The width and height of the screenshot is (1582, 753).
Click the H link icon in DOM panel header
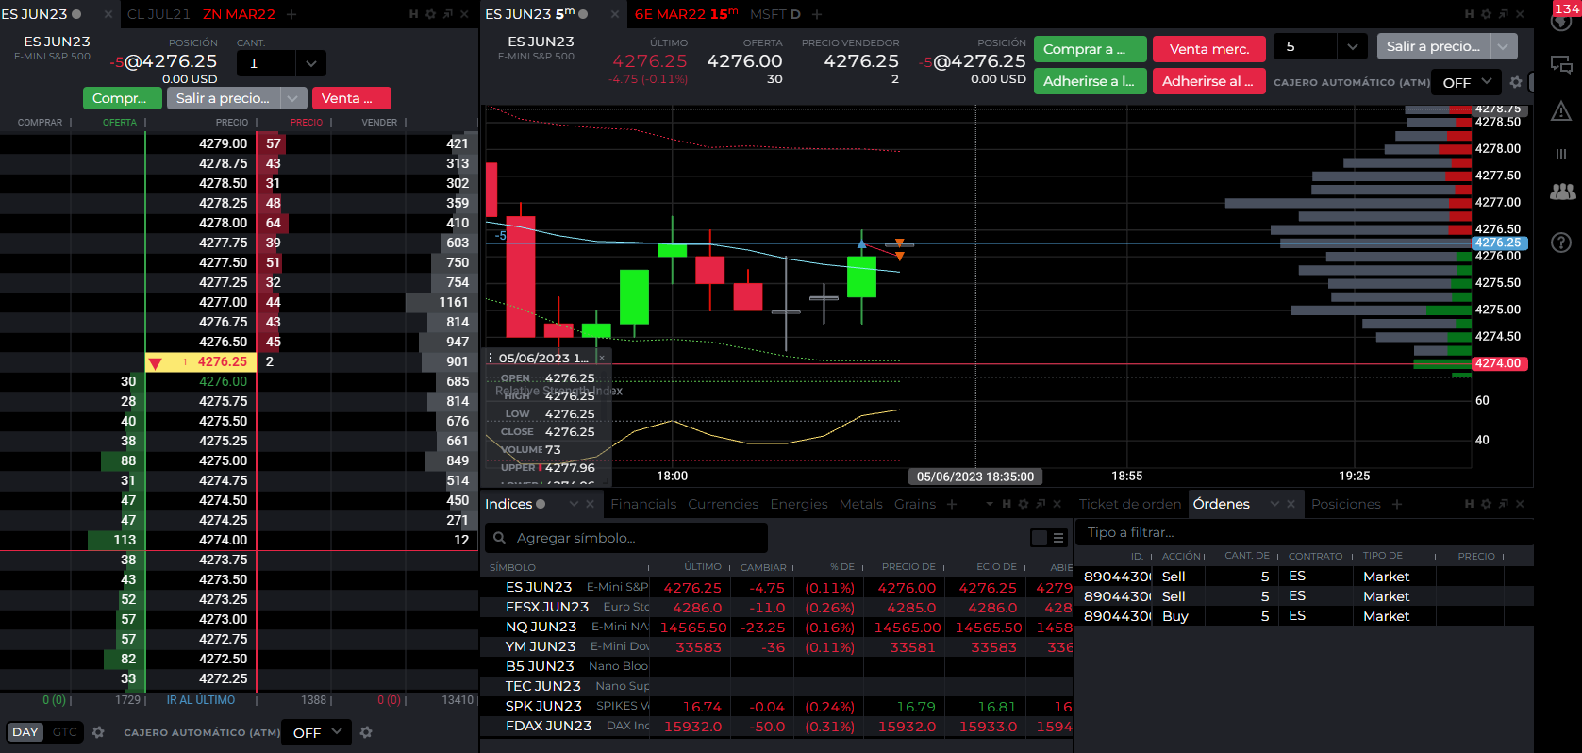tap(413, 14)
